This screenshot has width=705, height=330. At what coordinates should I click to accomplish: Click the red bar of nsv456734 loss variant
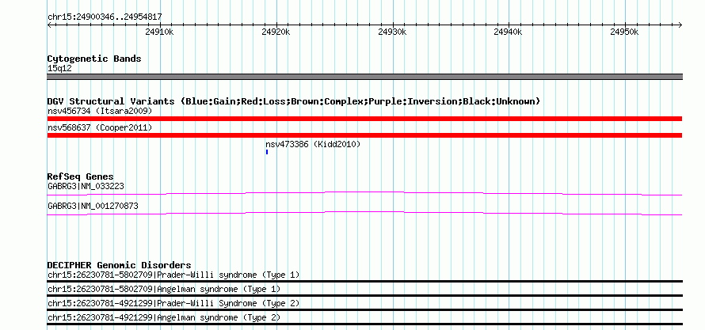tap(364, 119)
